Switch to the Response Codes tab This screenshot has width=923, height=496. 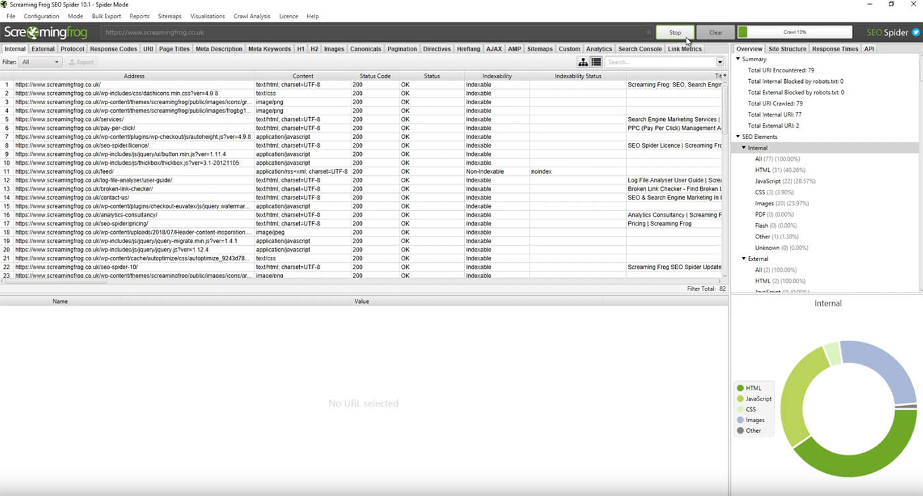point(113,49)
